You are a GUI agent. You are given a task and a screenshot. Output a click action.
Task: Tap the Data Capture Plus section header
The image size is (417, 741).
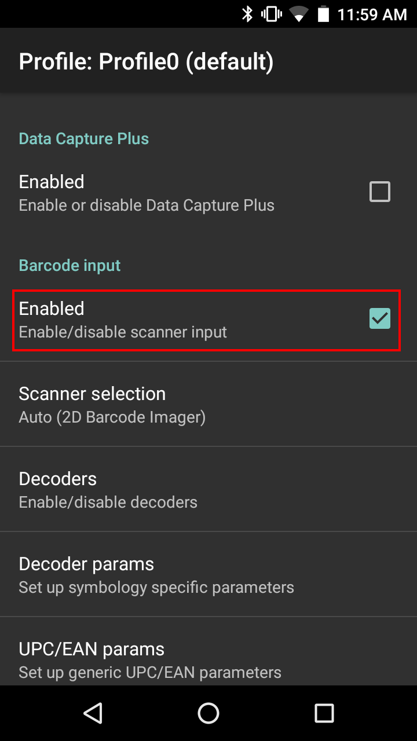coord(83,138)
